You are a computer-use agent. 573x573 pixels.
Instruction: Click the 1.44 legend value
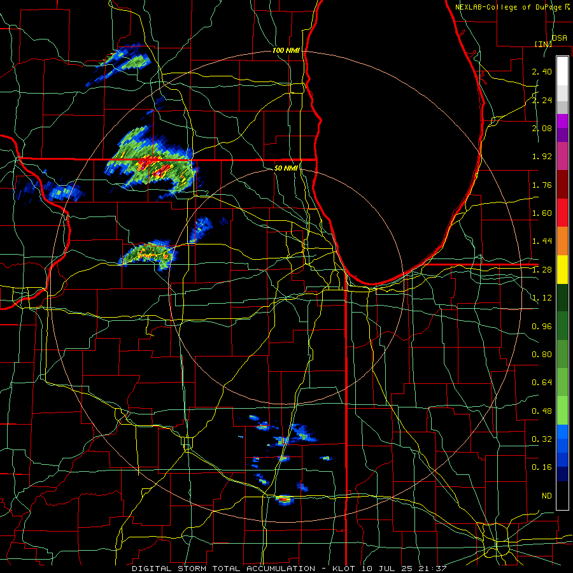(542, 241)
